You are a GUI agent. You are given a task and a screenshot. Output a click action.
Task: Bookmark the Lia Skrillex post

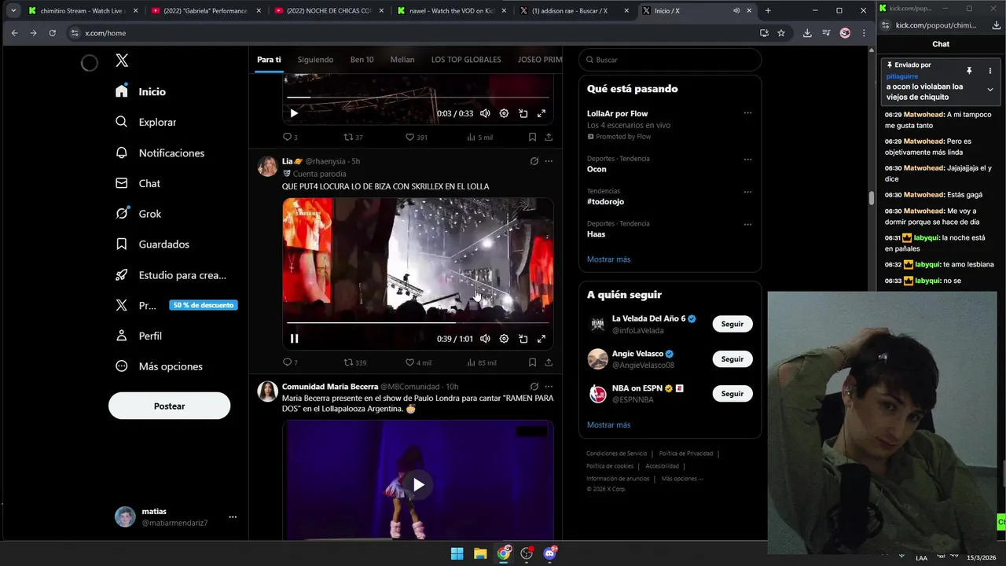pyautogui.click(x=532, y=362)
